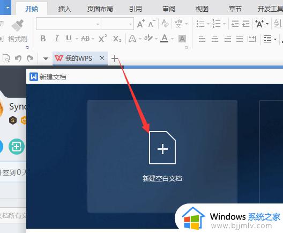
Task: Open the 开发工具 tab
Action: 270,9
